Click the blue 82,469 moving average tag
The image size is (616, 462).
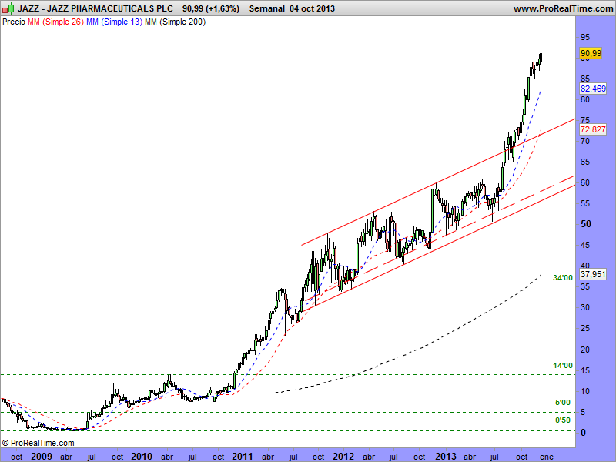(x=593, y=89)
